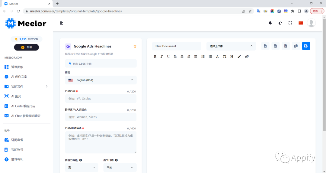Align text right in editor
The width and height of the screenshot is (326, 173).
point(189,57)
